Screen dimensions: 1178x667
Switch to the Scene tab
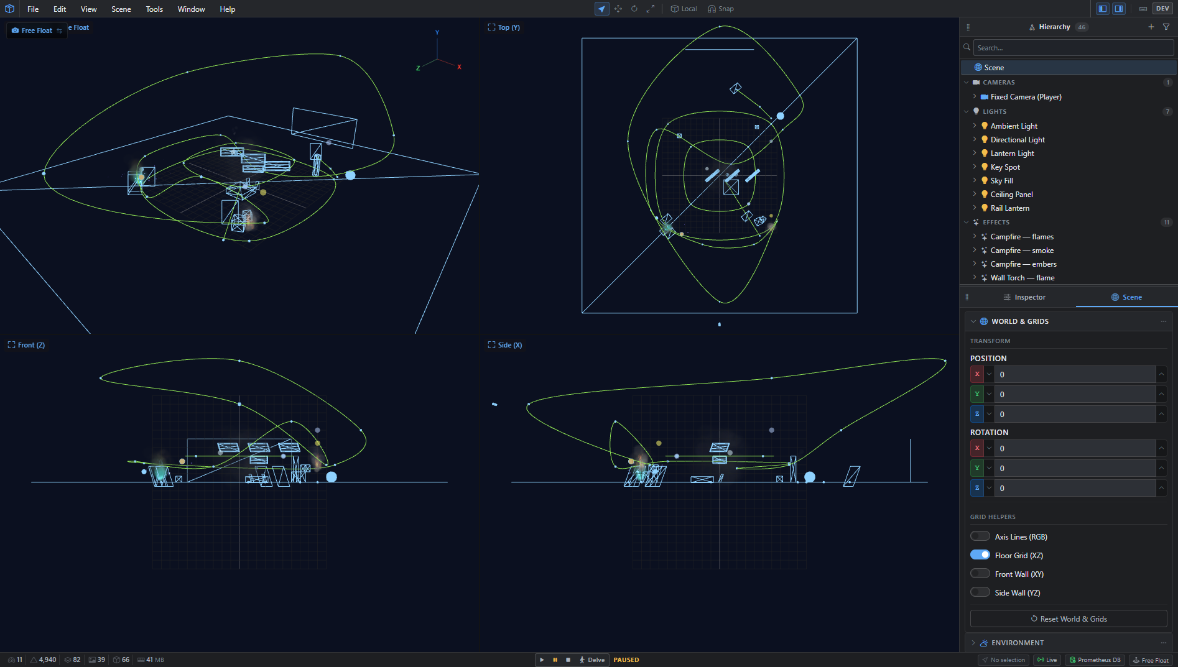(x=1126, y=297)
